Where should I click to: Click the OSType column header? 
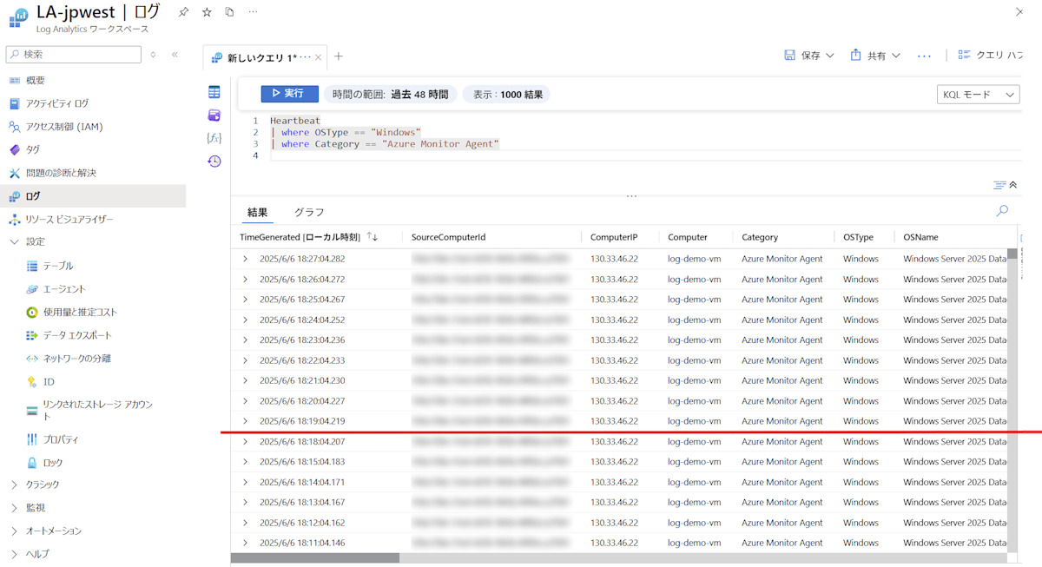858,237
